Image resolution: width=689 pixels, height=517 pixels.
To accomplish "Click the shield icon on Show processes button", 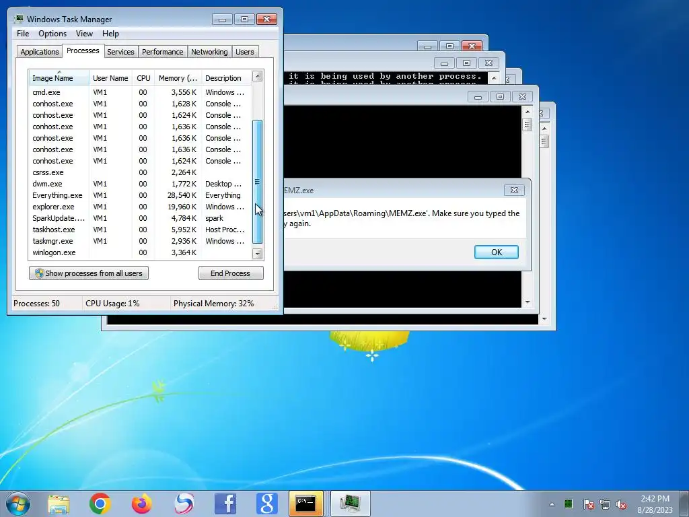I will coord(40,273).
